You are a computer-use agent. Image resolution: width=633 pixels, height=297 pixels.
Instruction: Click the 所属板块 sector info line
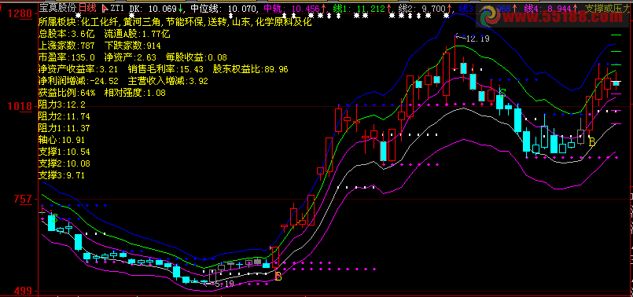coord(175,22)
